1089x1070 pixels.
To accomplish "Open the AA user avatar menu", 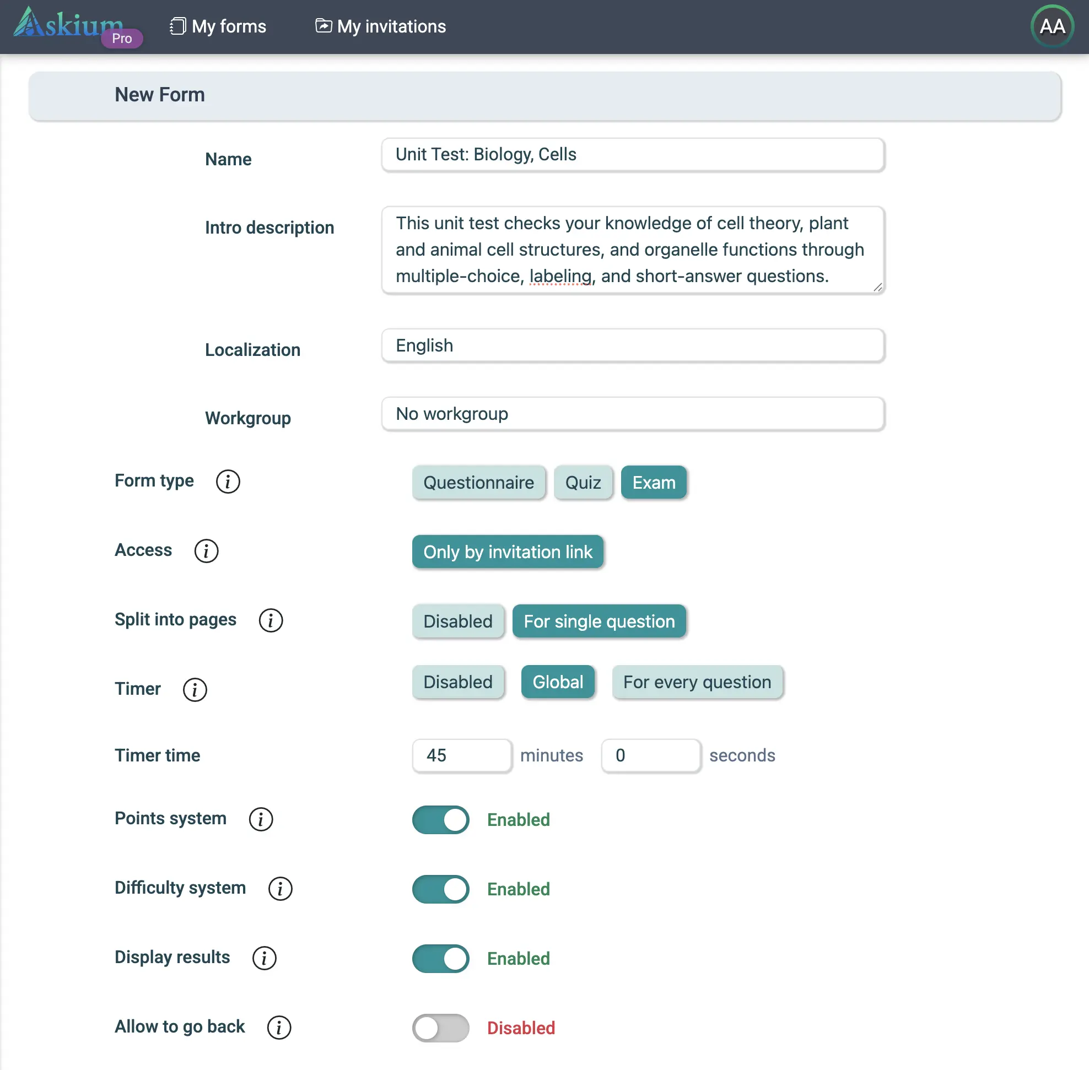I will 1052,26.
